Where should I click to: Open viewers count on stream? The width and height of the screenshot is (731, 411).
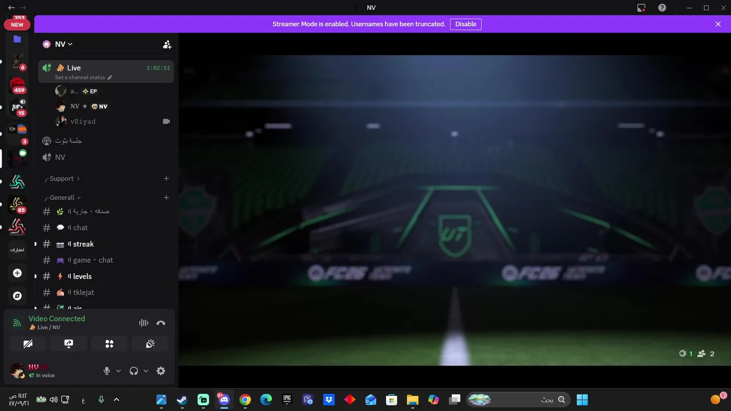click(685, 354)
